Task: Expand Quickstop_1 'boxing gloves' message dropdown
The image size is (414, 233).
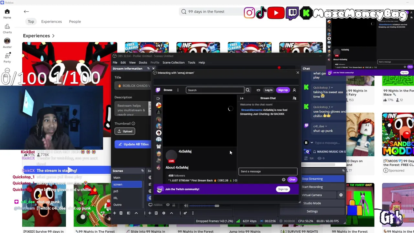Action: click(x=332, y=107)
